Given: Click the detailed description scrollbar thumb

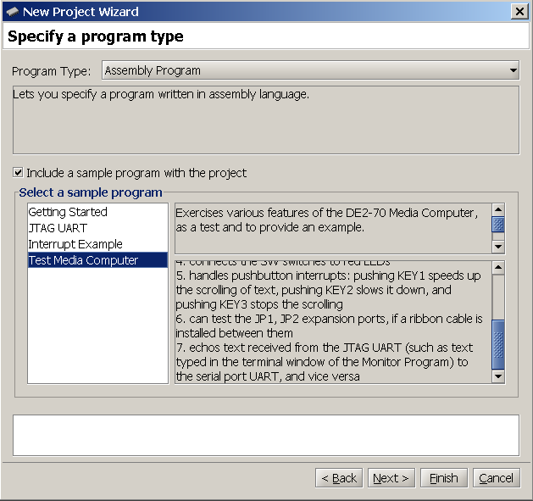Looking at the screenshot, I should click(x=498, y=344).
